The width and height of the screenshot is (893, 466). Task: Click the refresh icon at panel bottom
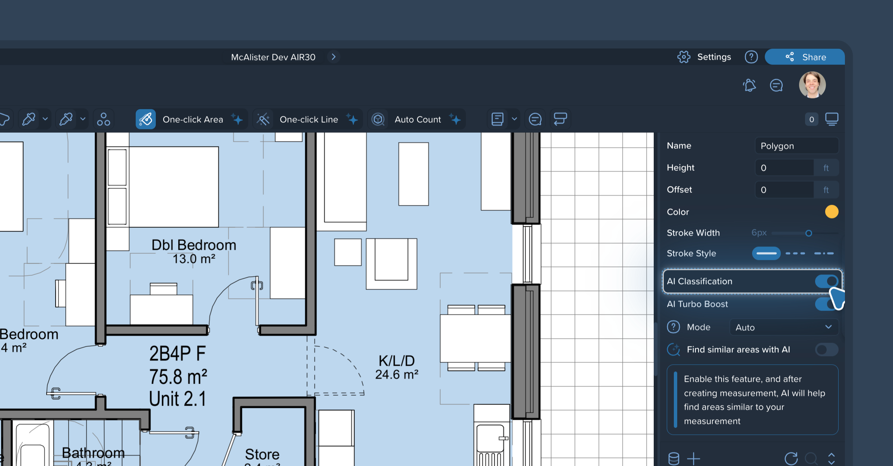(791, 458)
